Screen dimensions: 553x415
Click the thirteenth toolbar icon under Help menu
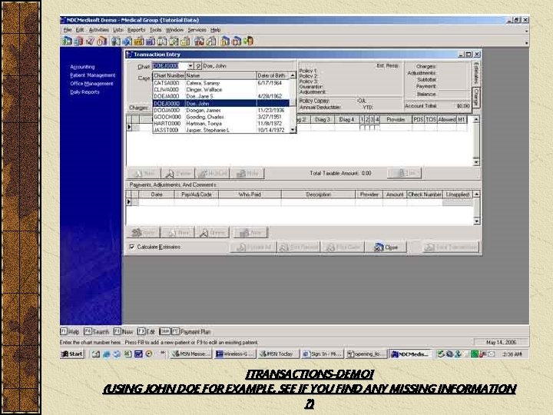tap(211, 41)
